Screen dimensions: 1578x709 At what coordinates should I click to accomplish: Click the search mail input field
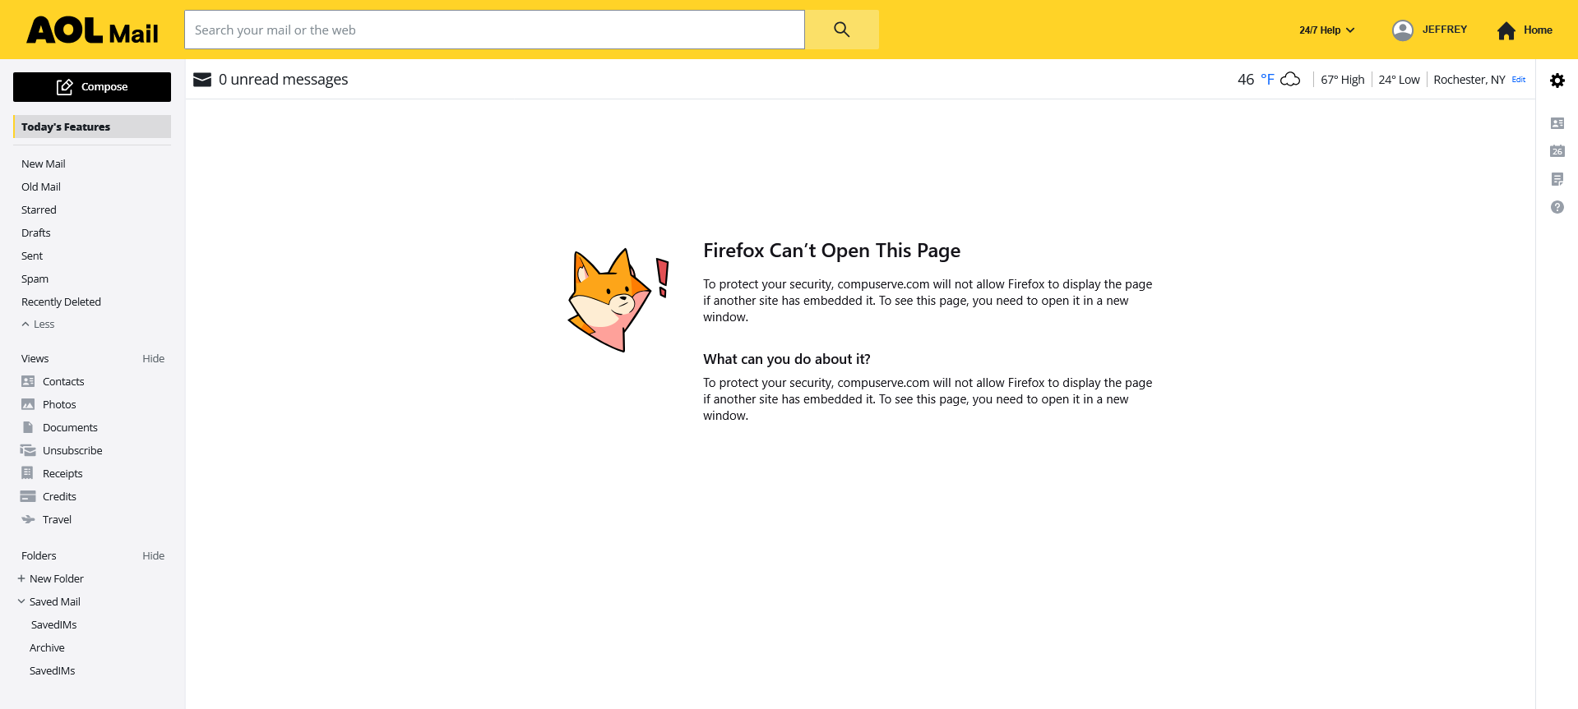[494, 30]
